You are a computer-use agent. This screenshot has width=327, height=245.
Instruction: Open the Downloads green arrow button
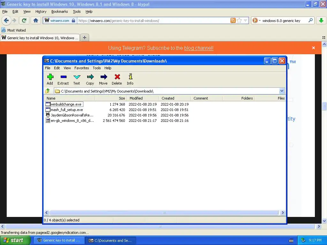[x=321, y=20]
